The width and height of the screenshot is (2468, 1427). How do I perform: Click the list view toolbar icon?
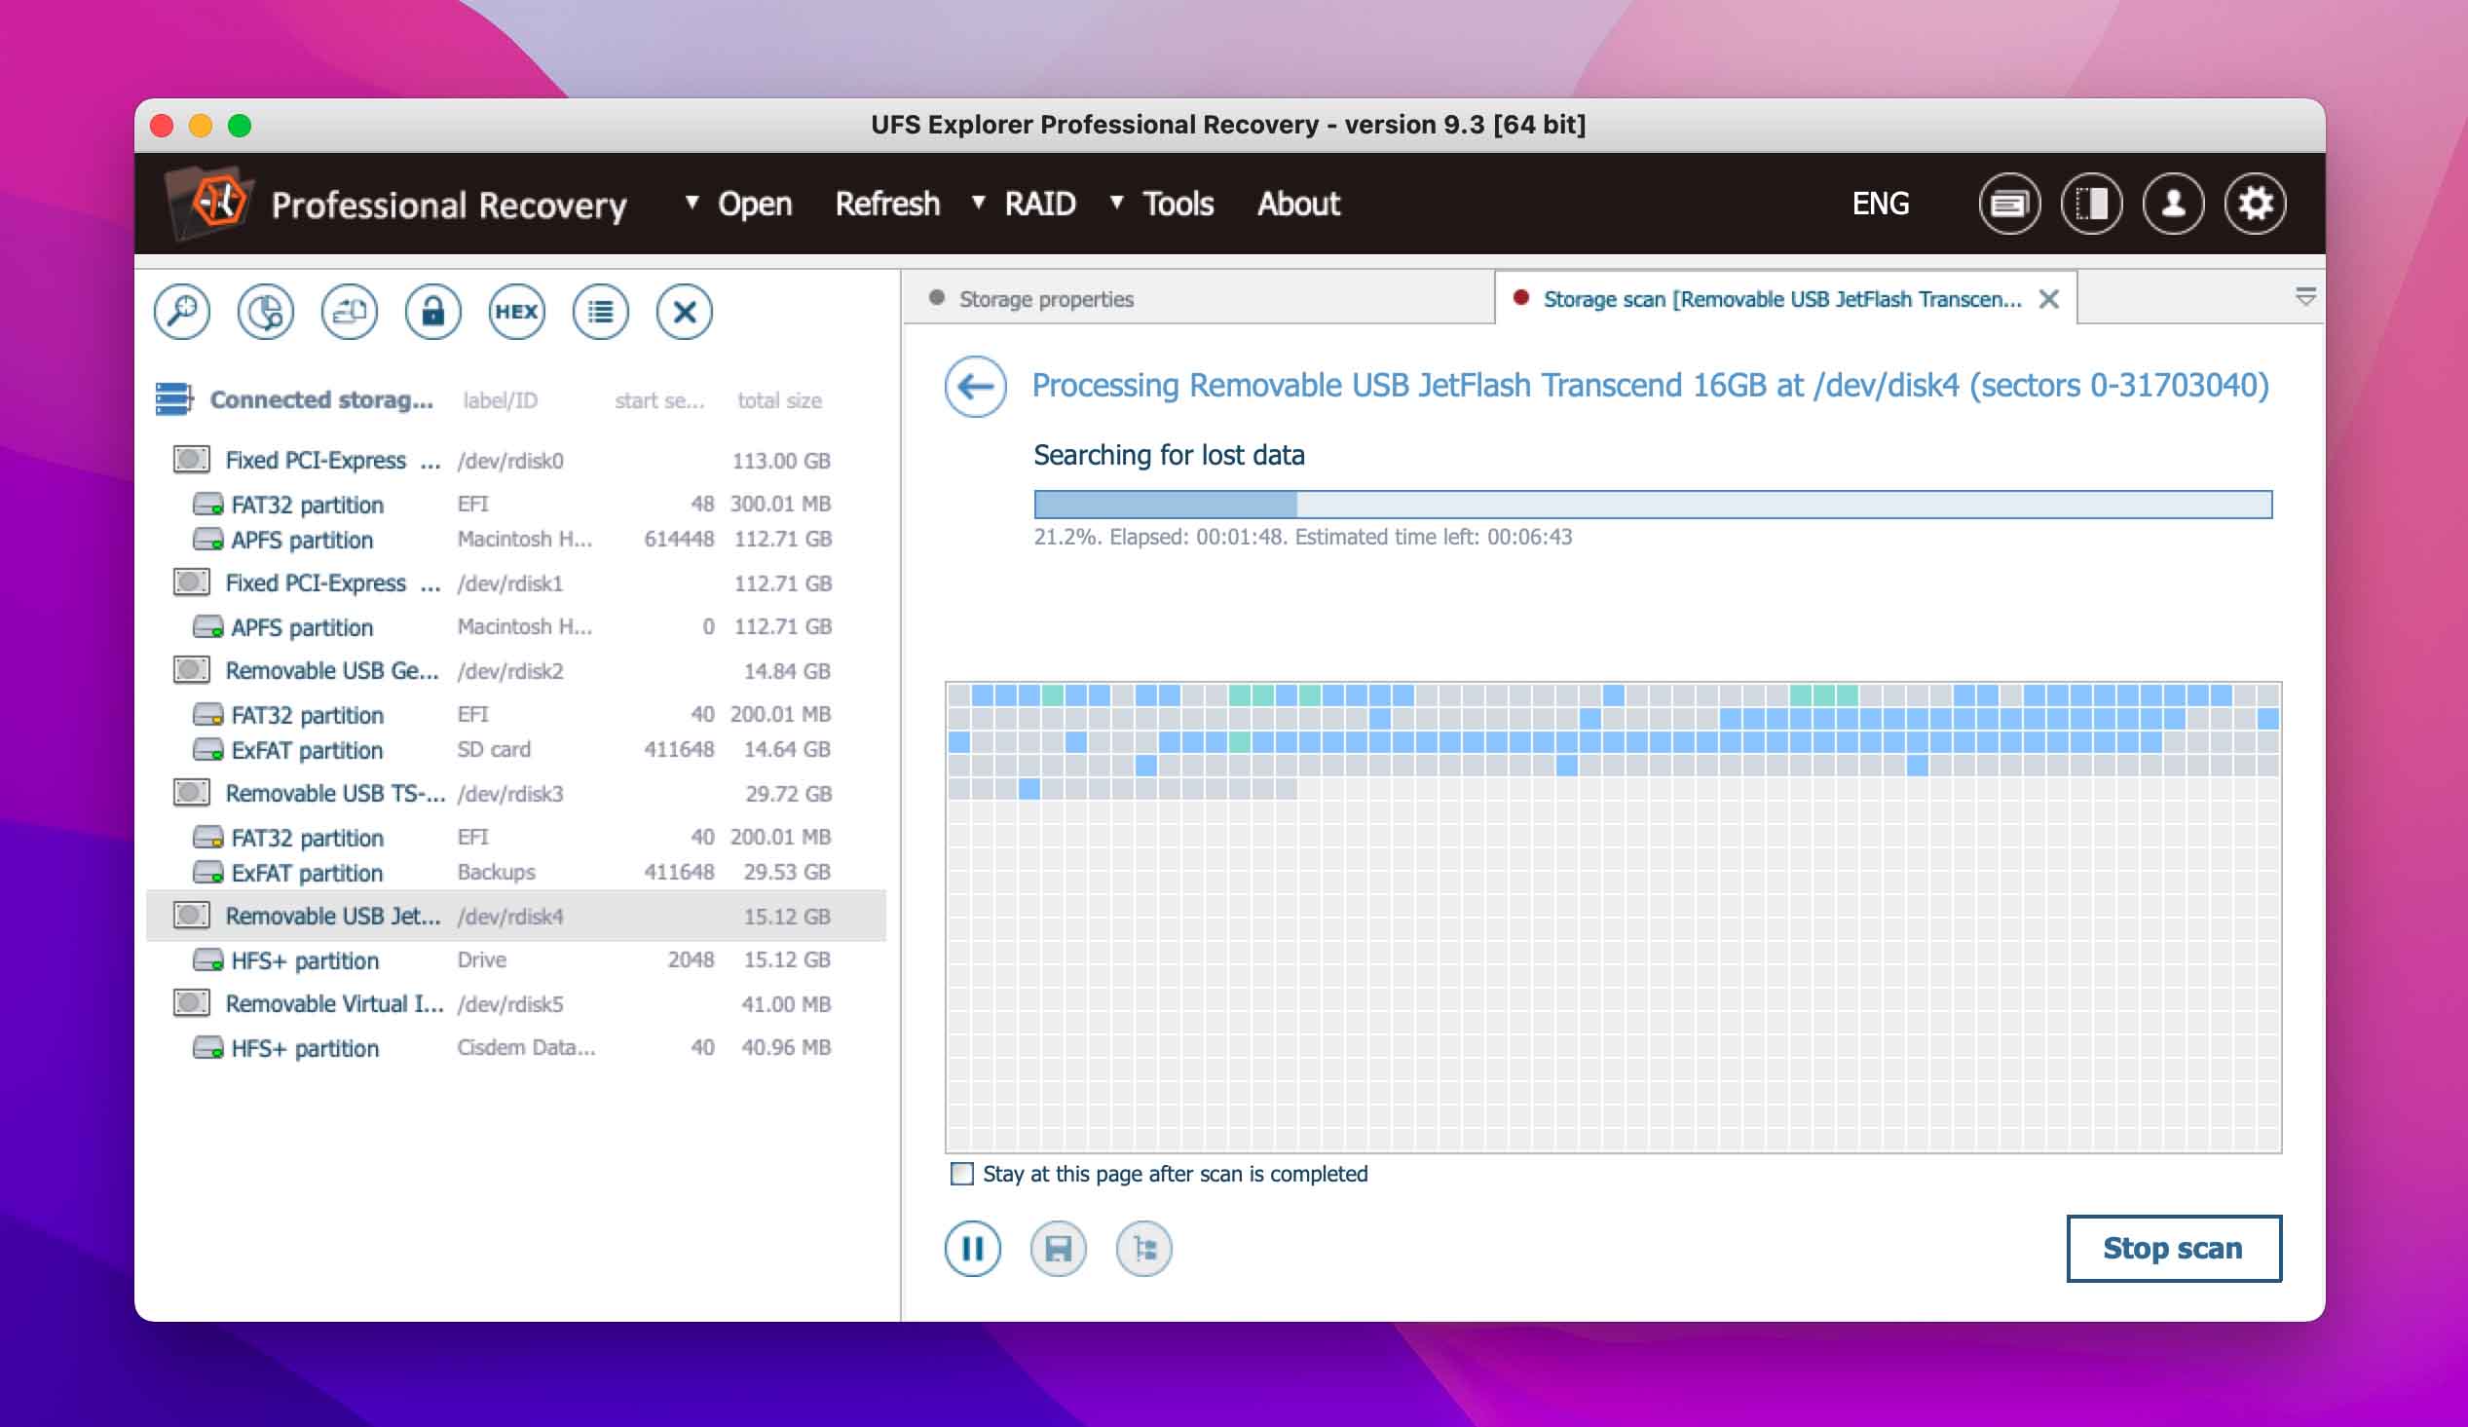tap(600, 313)
